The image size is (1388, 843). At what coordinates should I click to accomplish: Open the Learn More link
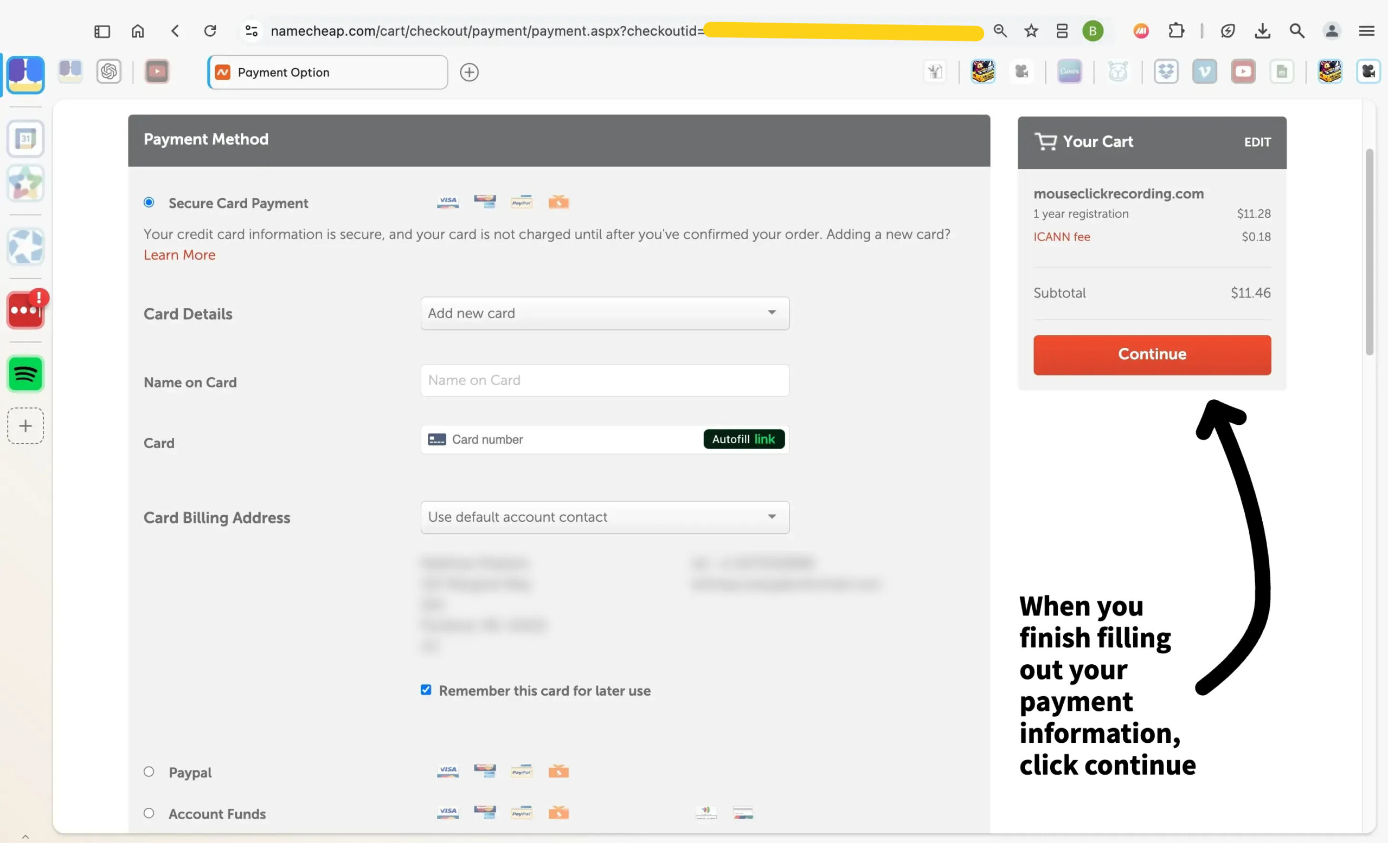(179, 255)
